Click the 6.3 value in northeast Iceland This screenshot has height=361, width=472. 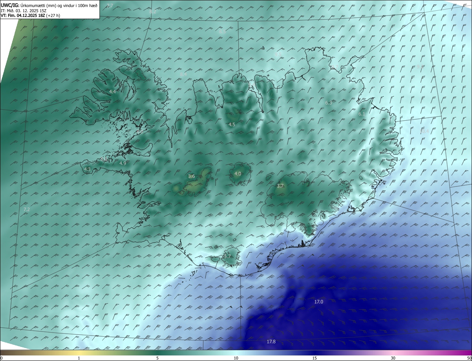[329, 103]
